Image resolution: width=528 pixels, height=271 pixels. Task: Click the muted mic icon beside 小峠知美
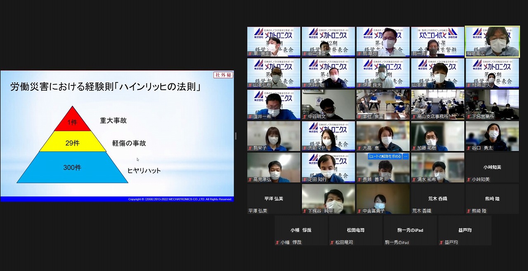[469, 179]
